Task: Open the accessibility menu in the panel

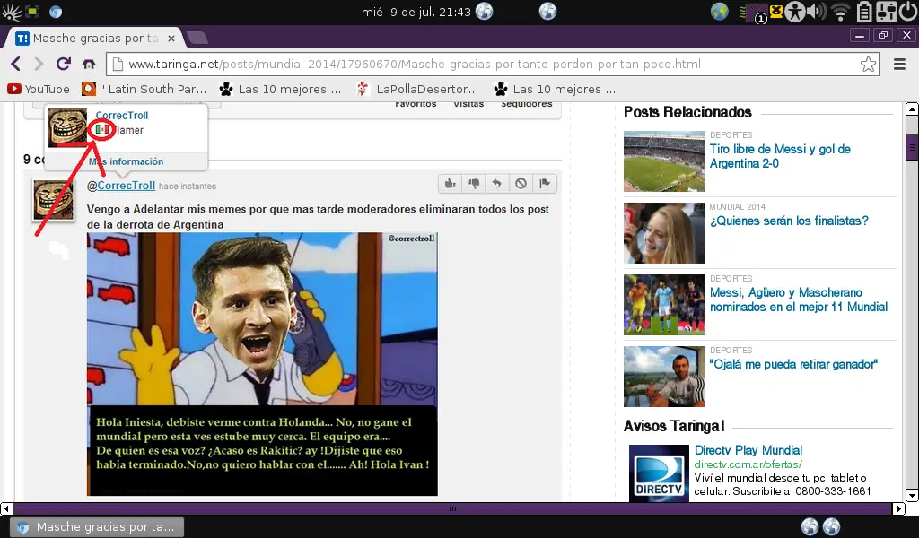Action: point(795,12)
